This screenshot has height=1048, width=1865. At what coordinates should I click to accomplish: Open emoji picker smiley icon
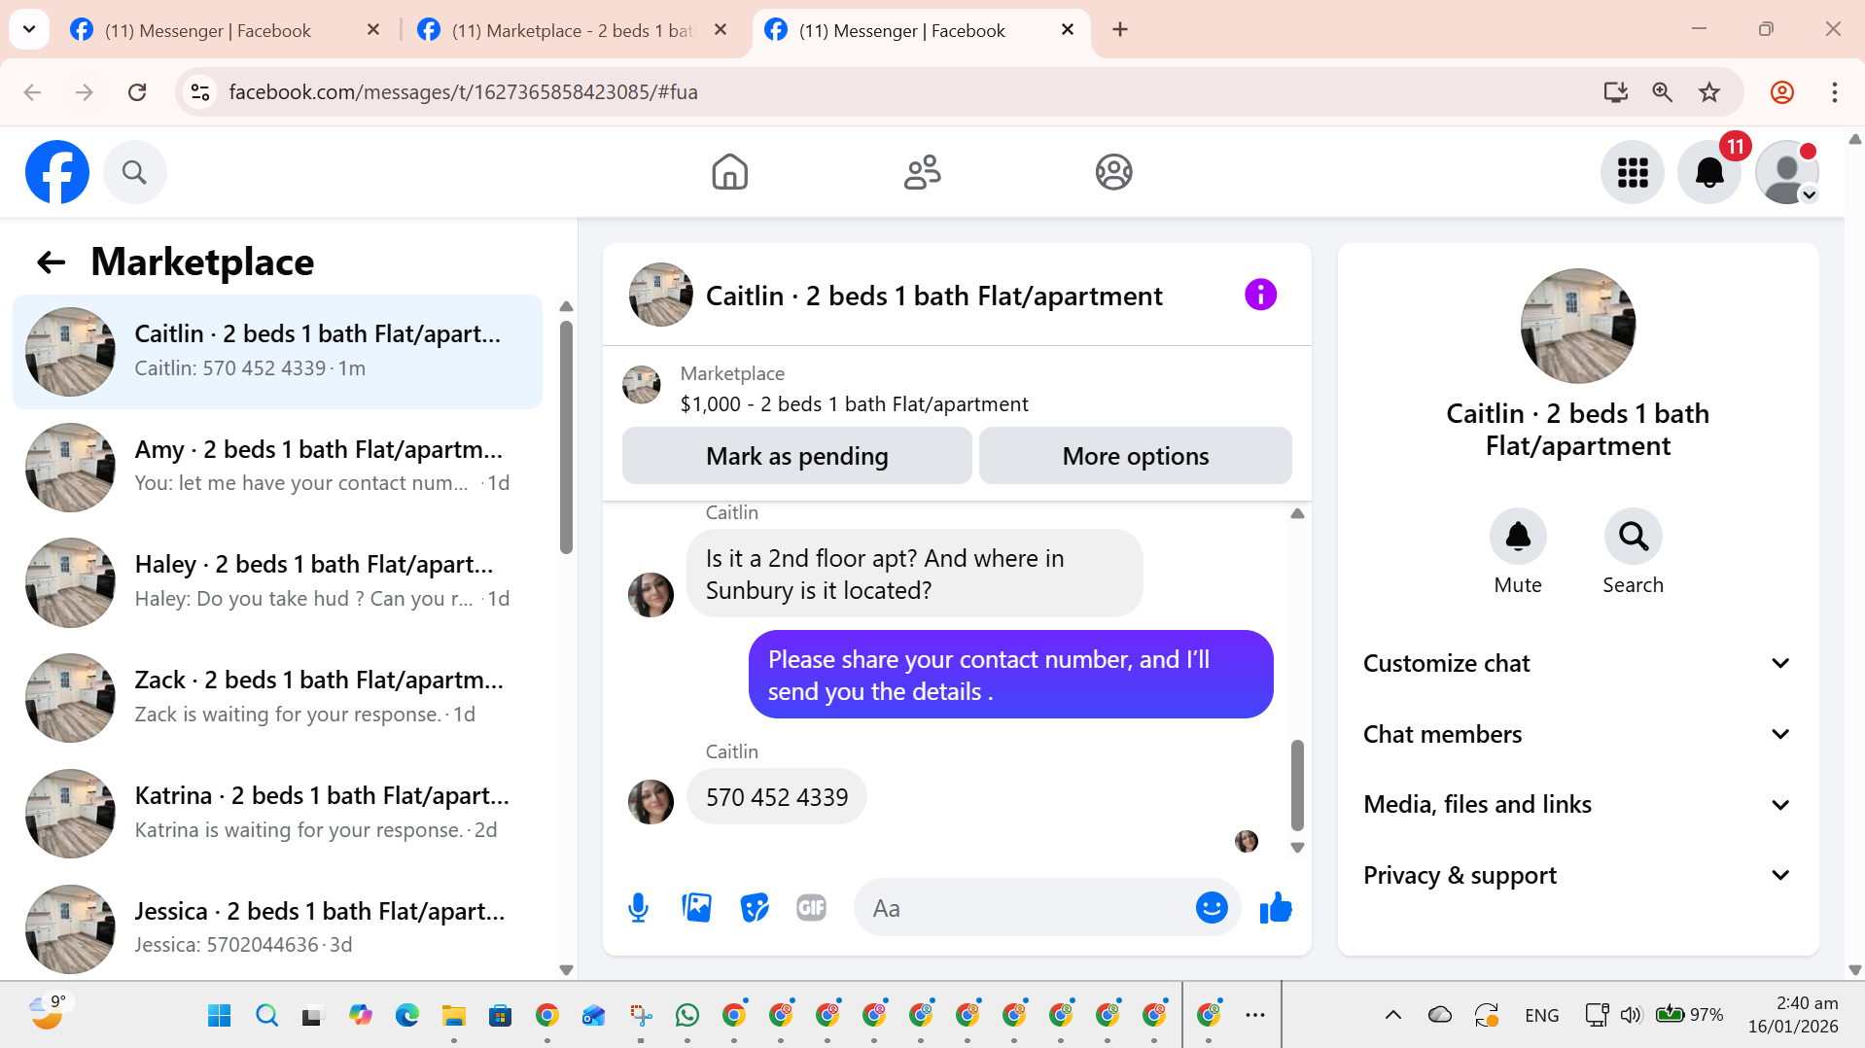click(x=1211, y=908)
